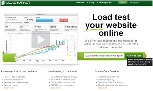This screenshot has height=91, width=153.
Task: Click the Load Impact logo icon
Action: pos(3,3)
